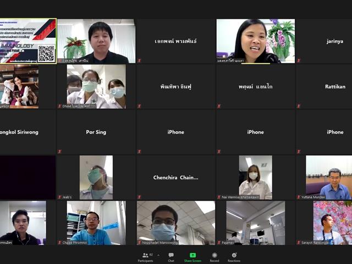Image resolution: width=352 pixels, height=264 pixels.
Task: Open the Participants panel
Action: tap(145, 257)
